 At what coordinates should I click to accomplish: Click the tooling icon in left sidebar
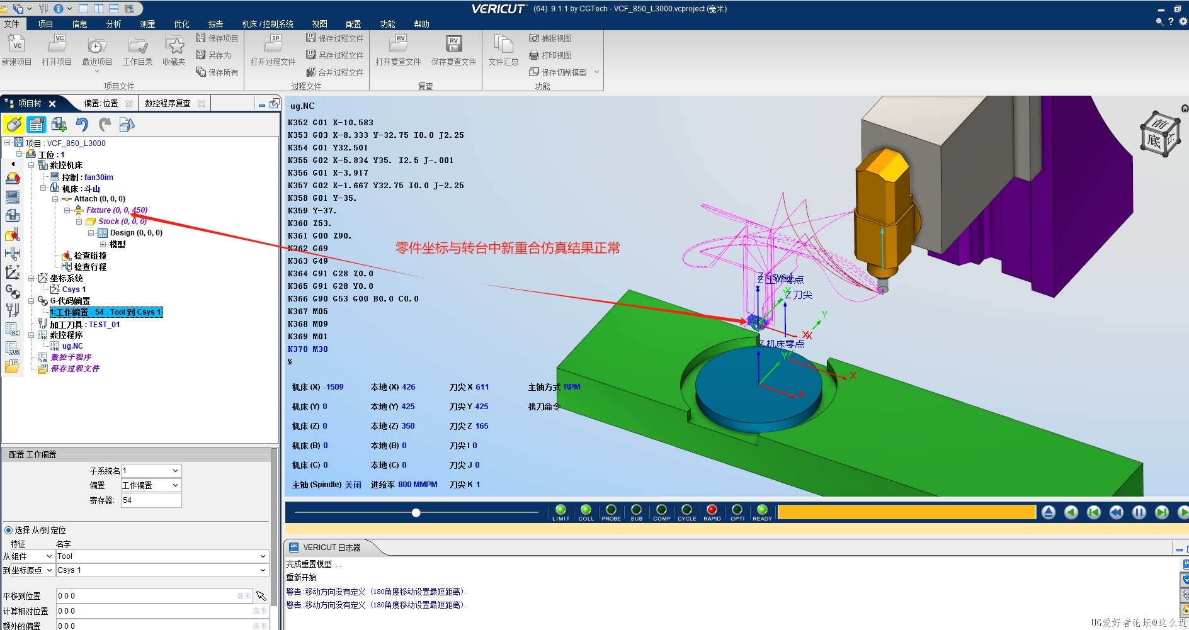tap(13, 310)
